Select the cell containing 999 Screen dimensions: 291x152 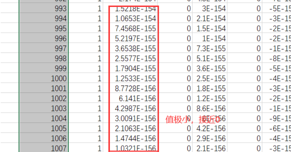pyautogui.click(x=44, y=69)
